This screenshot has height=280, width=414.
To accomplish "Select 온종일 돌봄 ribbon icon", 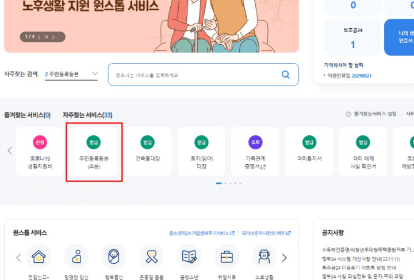I will click(152, 256).
